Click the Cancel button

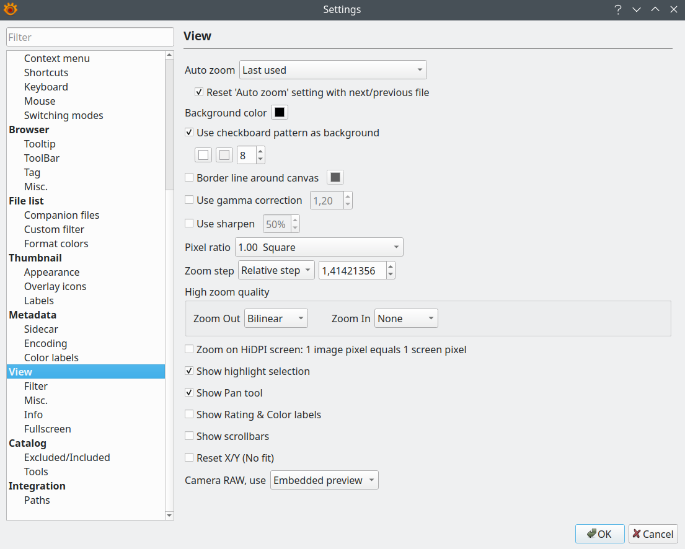653,534
